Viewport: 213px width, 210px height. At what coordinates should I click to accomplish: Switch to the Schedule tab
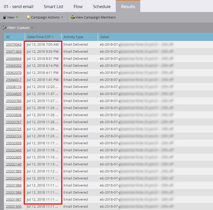click(102, 7)
